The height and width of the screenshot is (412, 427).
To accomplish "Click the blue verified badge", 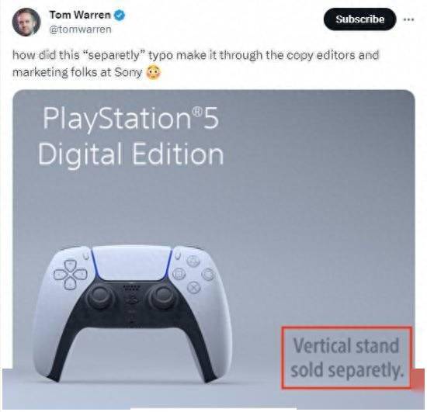I will [119, 15].
